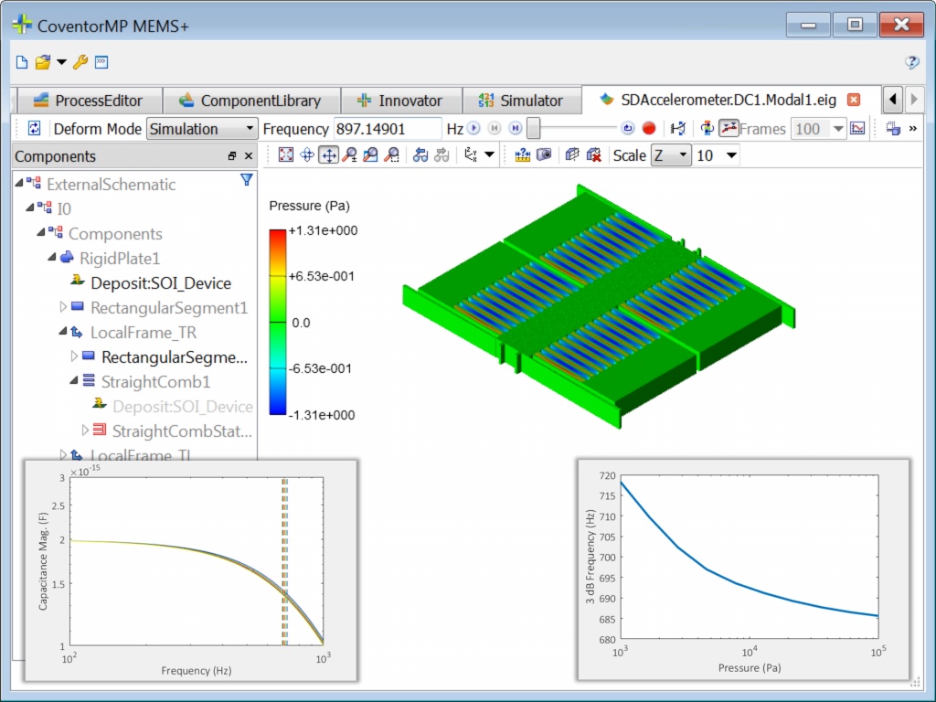The height and width of the screenshot is (702, 936).
Task: Expand the StraightCombStat... node
Action: [x=85, y=430]
